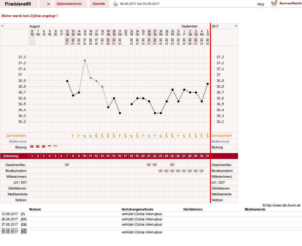The width and height of the screenshot is (302, 246).
Task: Click the note row dated 27.08.2017
Action: click(151, 224)
